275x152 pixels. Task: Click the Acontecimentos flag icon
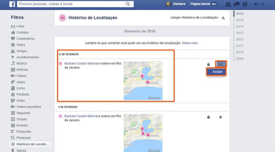point(13,57)
